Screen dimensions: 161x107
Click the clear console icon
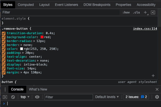13,97
